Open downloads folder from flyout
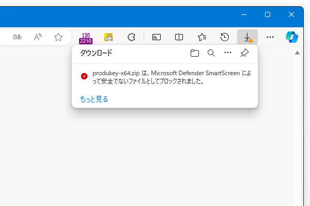Viewport: 310px width, 206px height. click(195, 53)
